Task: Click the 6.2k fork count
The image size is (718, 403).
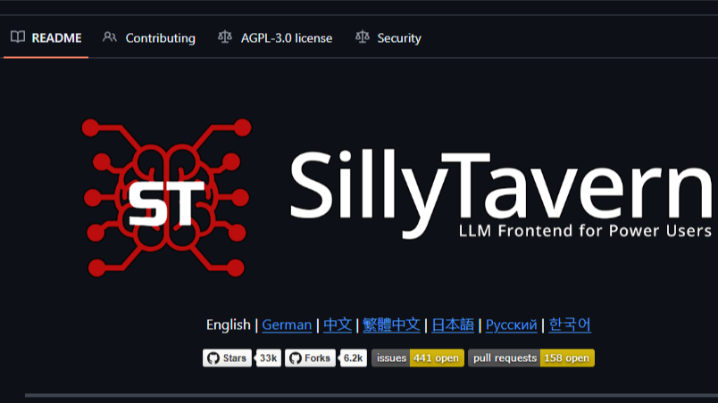Action: (353, 358)
